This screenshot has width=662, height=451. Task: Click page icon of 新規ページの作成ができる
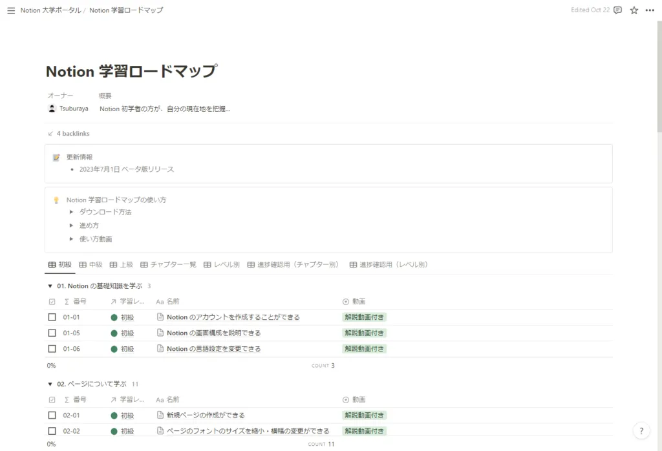tap(160, 415)
